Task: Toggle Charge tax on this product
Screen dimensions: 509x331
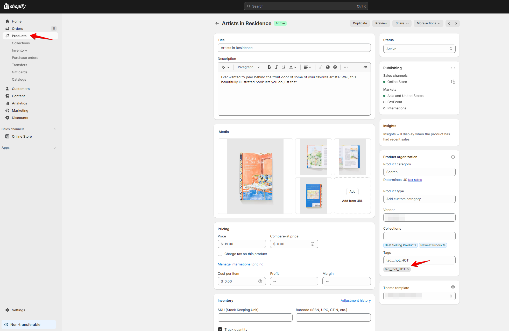Action: click(x=220, y=254)
